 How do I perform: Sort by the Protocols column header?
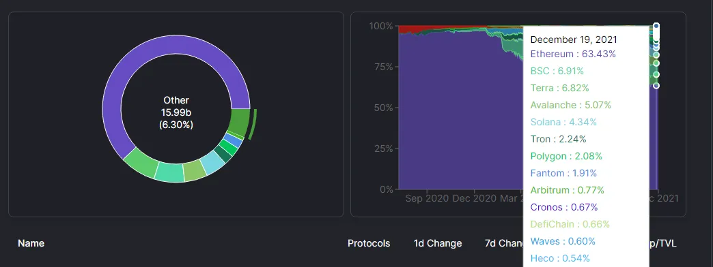[369, 243]
